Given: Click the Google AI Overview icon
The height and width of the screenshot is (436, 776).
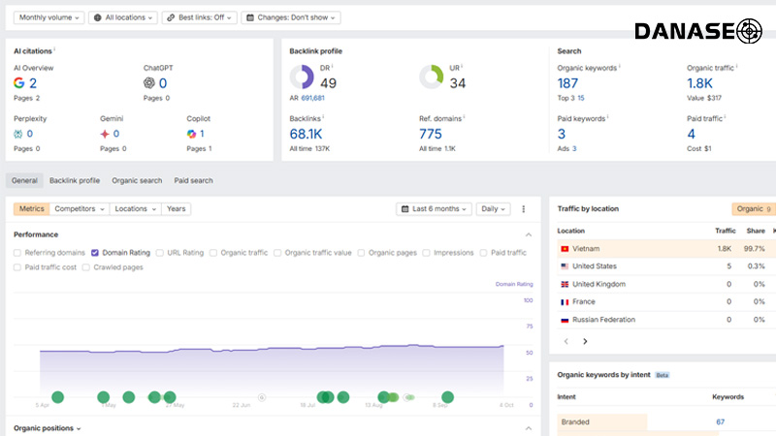Looking at the screenshot, I should pyautogui.click(x=19, y=83).
